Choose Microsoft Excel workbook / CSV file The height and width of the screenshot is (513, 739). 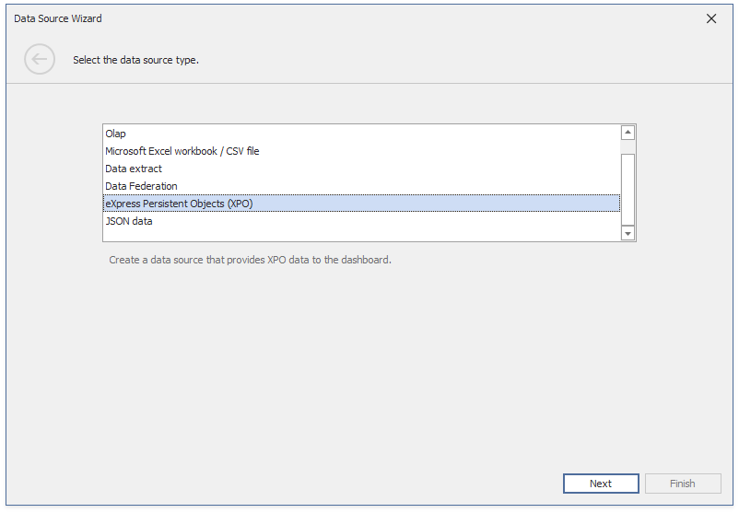[361, 151]
